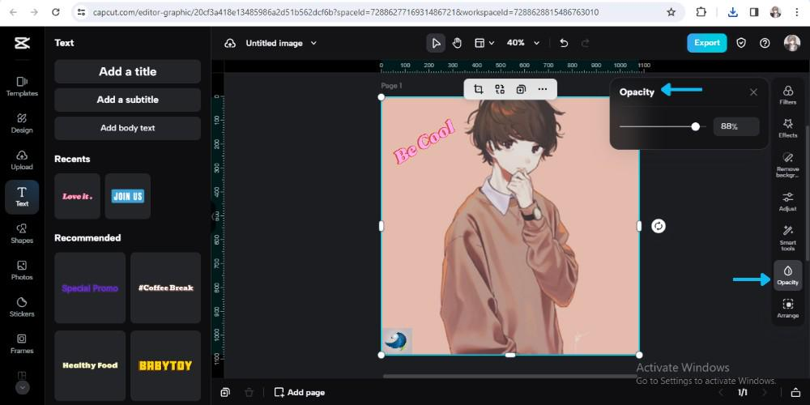Image resolution: width=810 pixels, height=405 pixels.
Task: Open the user profile avatar
Action: pos(792,44)
